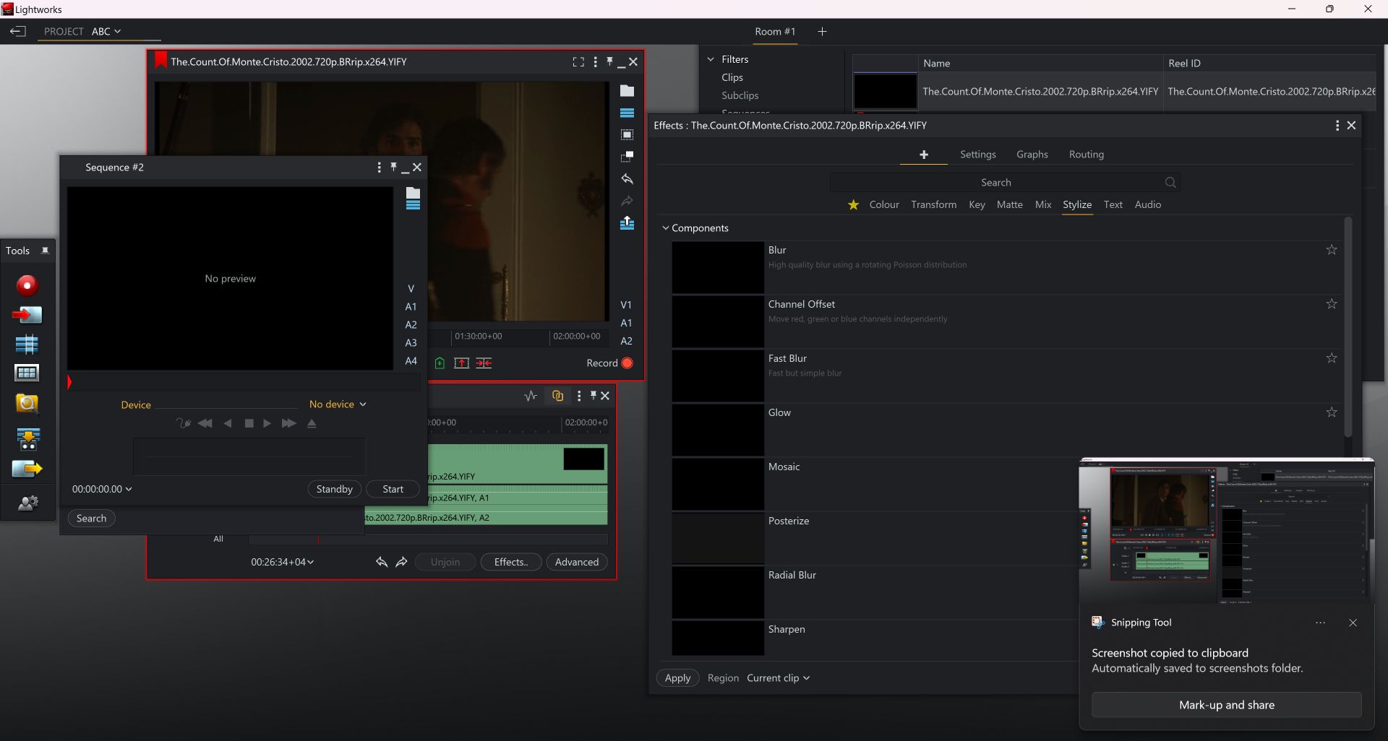Click the red remove/lift icon below viewer
This screenshot has height=741, width=1388.
tap(461, 363)
